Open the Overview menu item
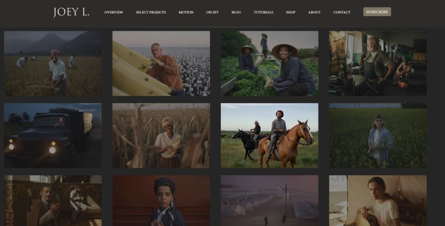This screenshot has height=226, width=445. click(113, 12)
